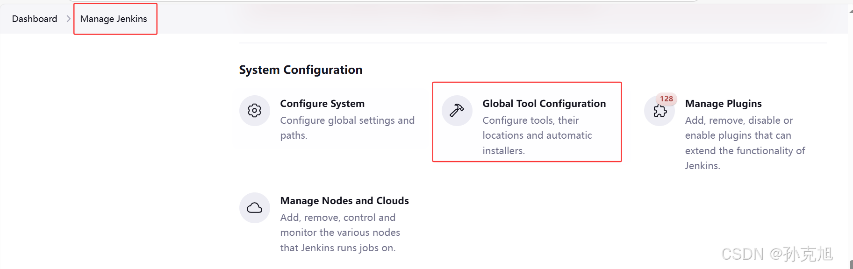853x269 pixels.
Task: Click 'Add, remove, disable or enable plugins' description
Action: [745, 143]
